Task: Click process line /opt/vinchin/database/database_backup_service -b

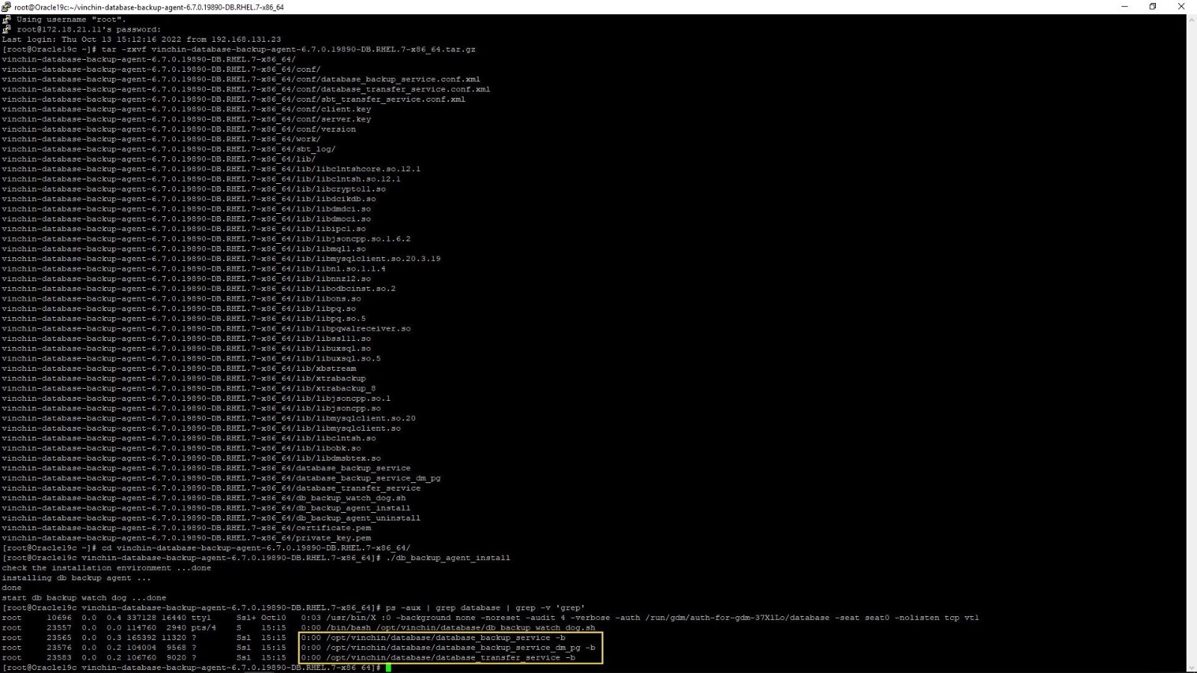Action: pyautogui.click(x=284, y=638)
